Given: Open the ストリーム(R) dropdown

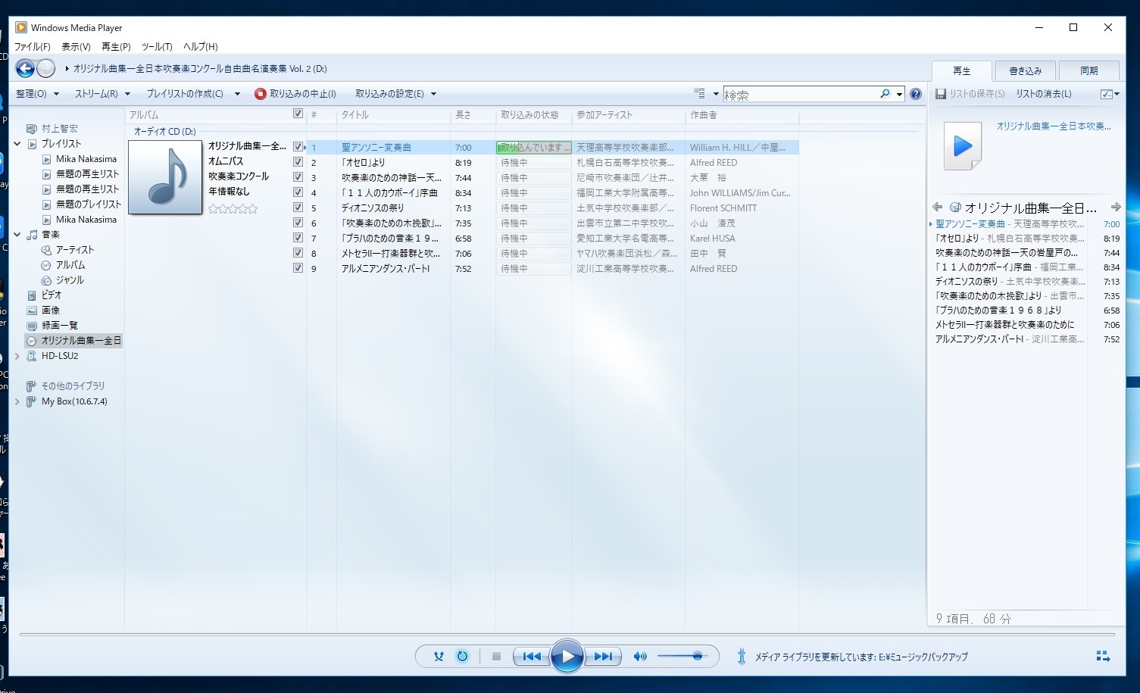Looking at the screenshot, I should [x=102, y=94].
